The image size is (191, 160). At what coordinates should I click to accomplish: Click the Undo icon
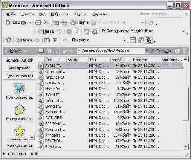pos(65,40)
